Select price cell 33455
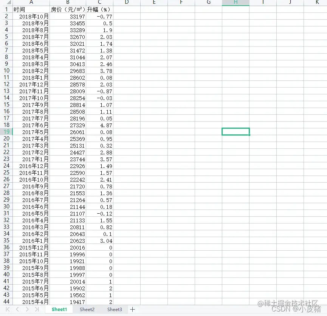 click(x=68, y=23)
